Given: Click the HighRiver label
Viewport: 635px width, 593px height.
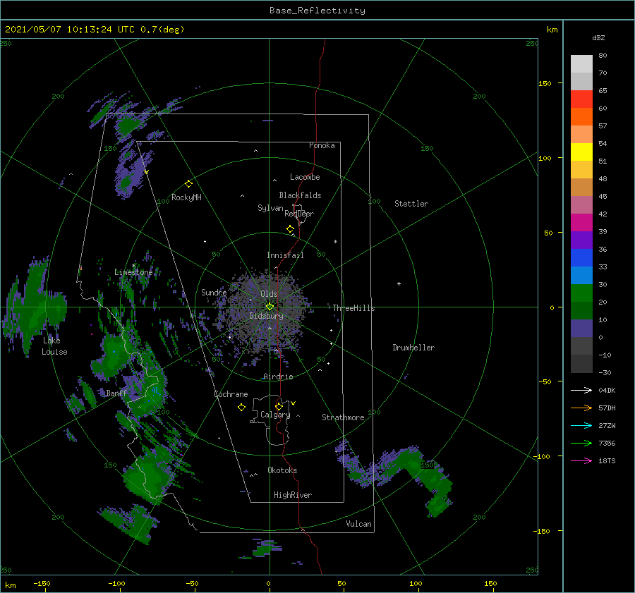Looking at the screenshot, I should click(x=293, y=495).
